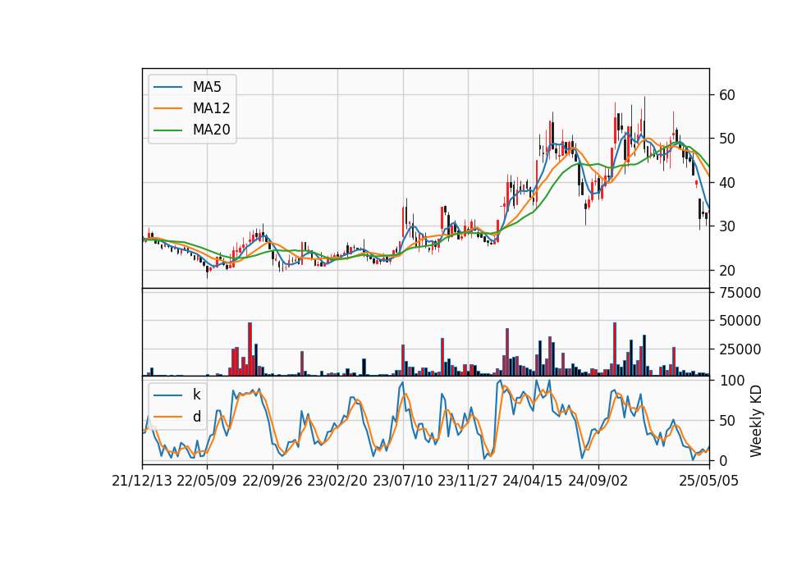Click the volume axis value 25000
788x566 pixels.
[x=740, y=349]
